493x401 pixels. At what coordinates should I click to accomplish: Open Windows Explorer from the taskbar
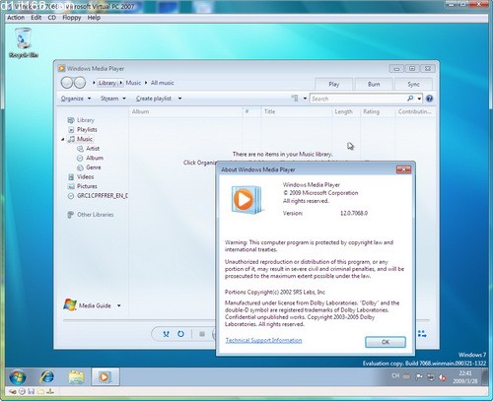(76, 376)
